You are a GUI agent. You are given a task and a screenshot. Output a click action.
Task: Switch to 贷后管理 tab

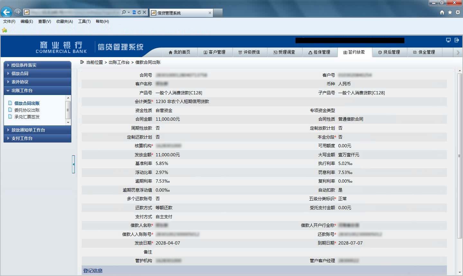coord(389,52)
